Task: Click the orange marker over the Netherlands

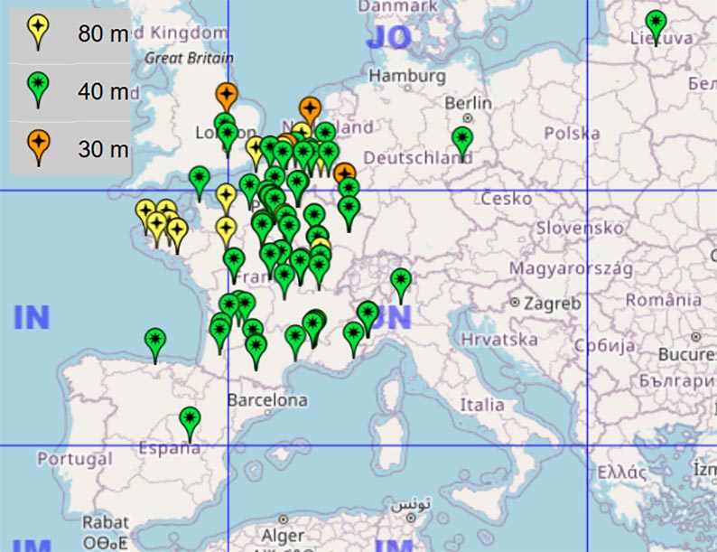Action: pyautogui.click(x=309, y=109)
